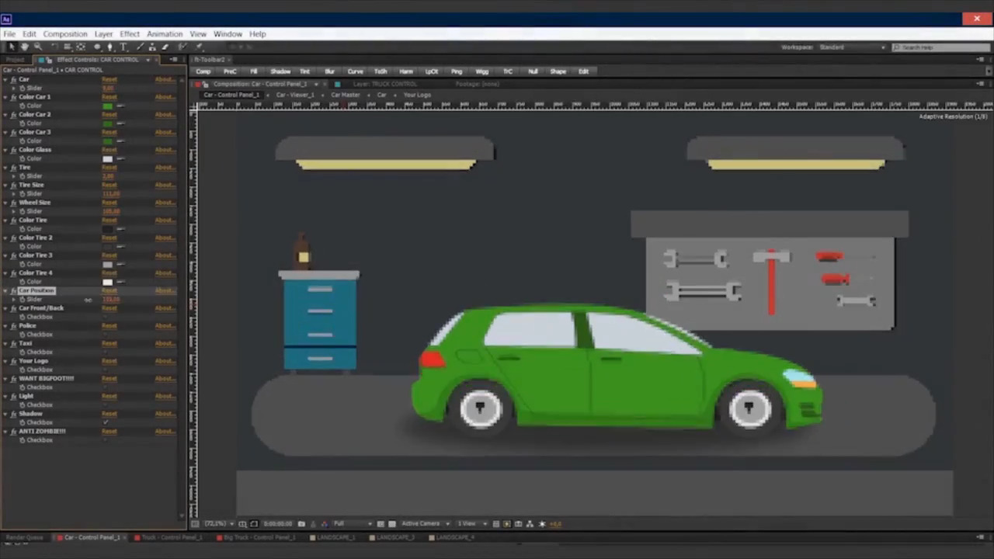Click the stopwatch beside Tire Size Slider
The height and width of the screenshot is (559, 994).
(23, 193)
